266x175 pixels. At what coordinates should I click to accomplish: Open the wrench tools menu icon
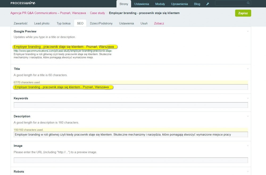[208, 4]
